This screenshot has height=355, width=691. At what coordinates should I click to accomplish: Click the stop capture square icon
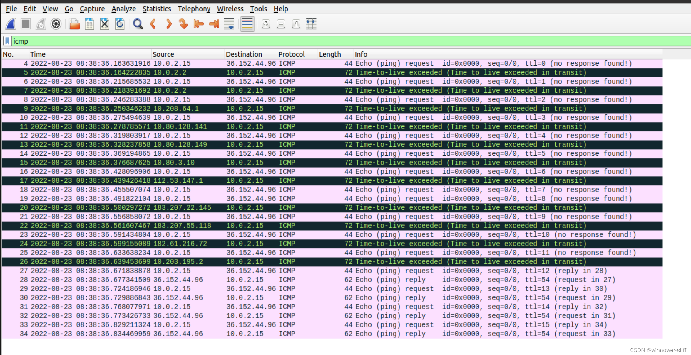pos(26,24)
